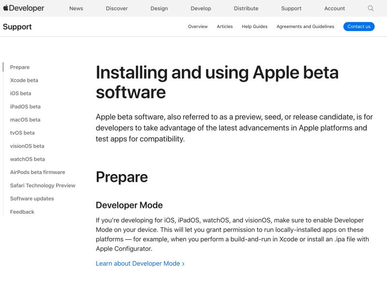Screen dimensions: 387x281
Task: Go to AirPods beta firmware section
Action: (38, 172)
